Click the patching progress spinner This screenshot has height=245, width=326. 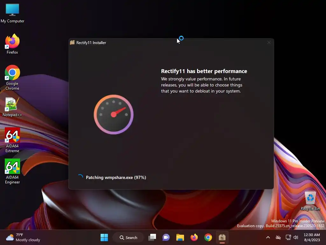point(80,177)
